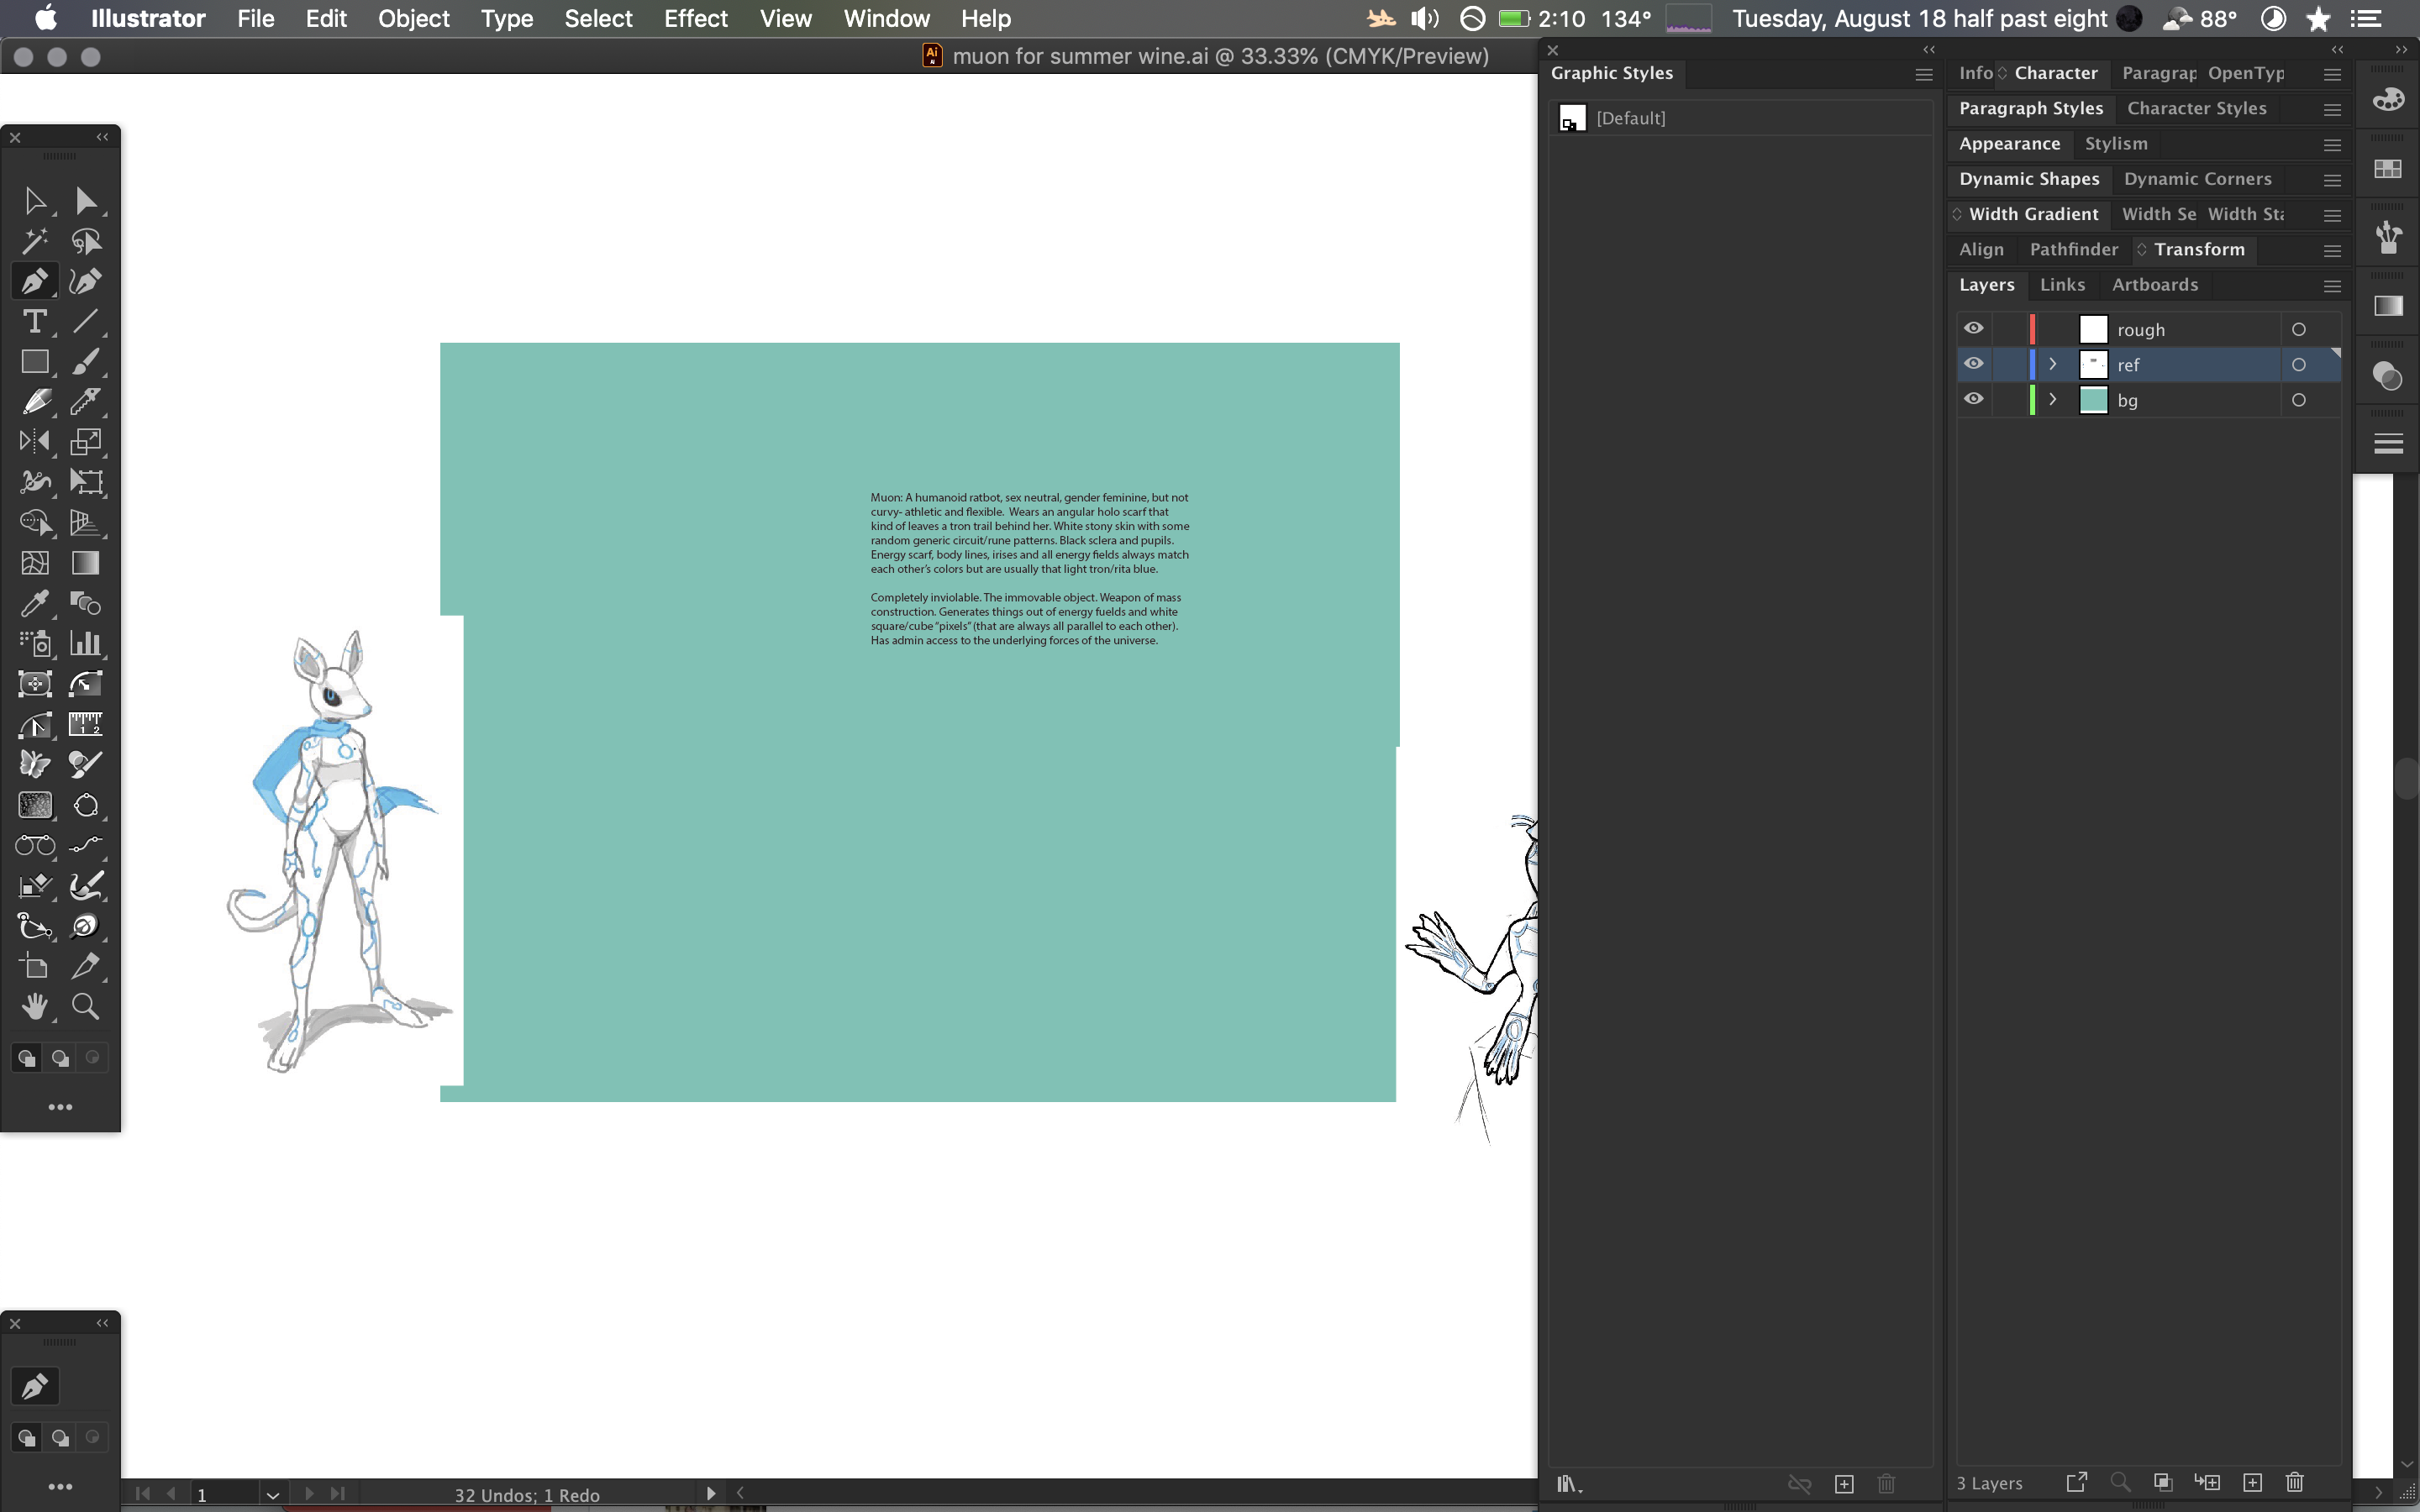This screenshot has width=2420, height=1512.
Task: Switch to the Pathfinder panel tab
Action: point(2073,250)
